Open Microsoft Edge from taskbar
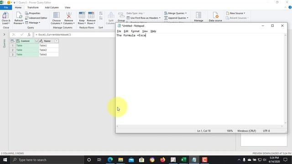292x164 pixels. [110, 160]
